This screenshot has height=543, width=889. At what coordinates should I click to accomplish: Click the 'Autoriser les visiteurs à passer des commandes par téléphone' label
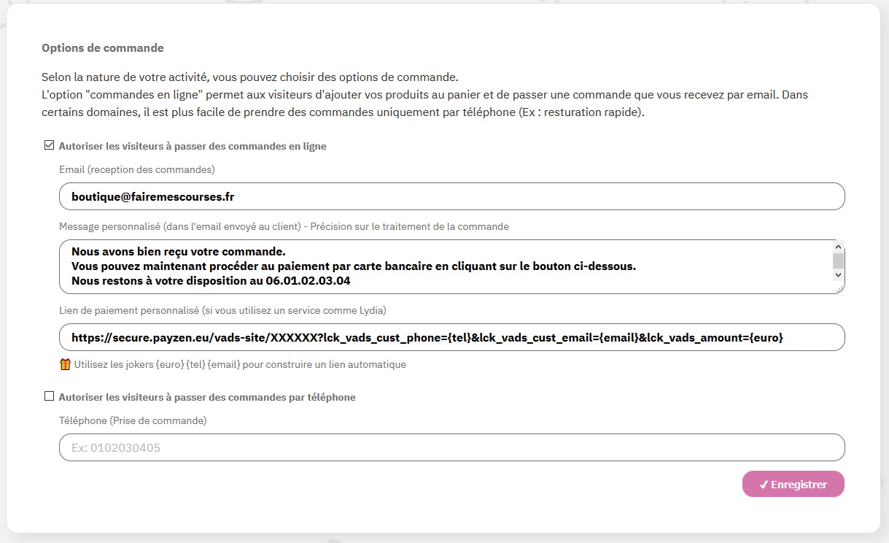click(x=207, y=397)
